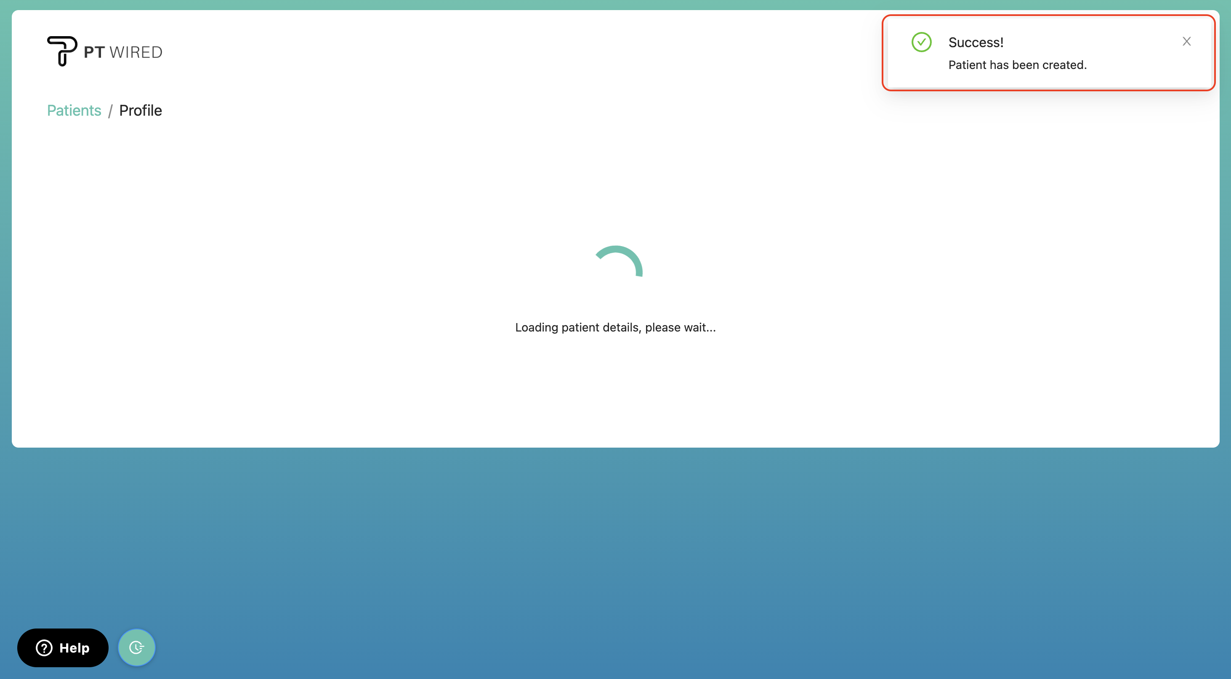Dismiss the Success notification with X
The width and height of the screenshot is (1231, 679).
1187,42
